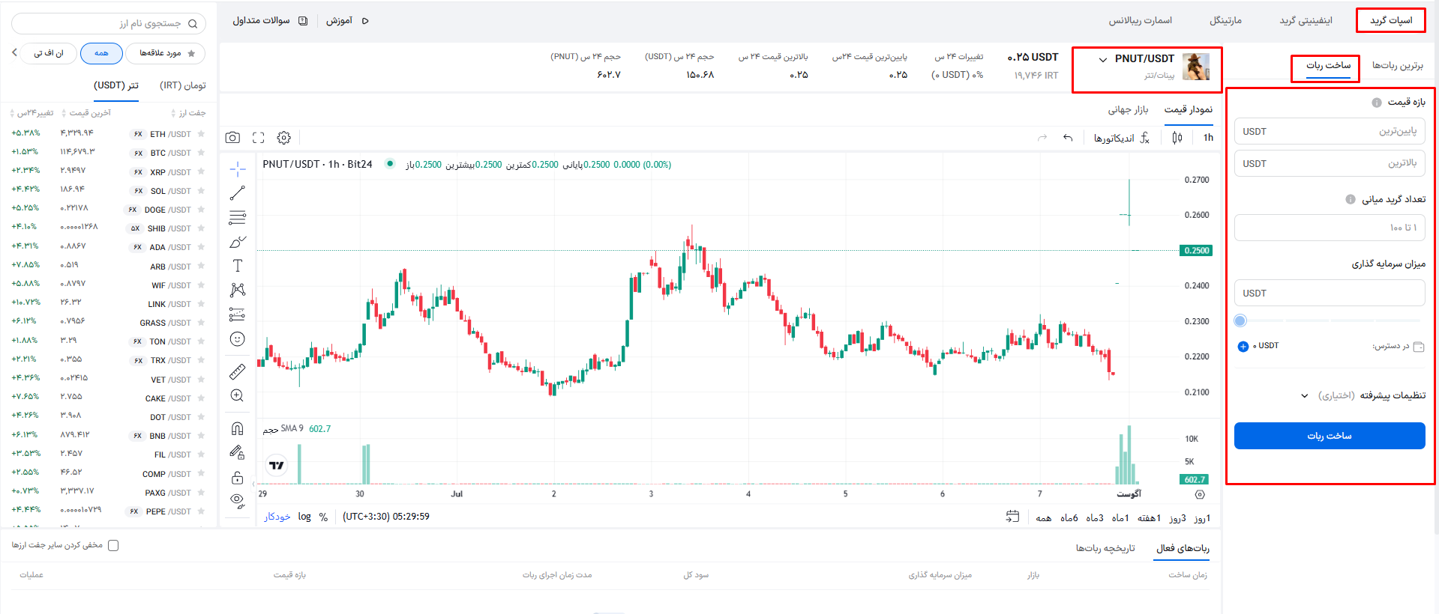
Task: Take a chart snapshot with camera icon
Action: click(x=232, y=138)
